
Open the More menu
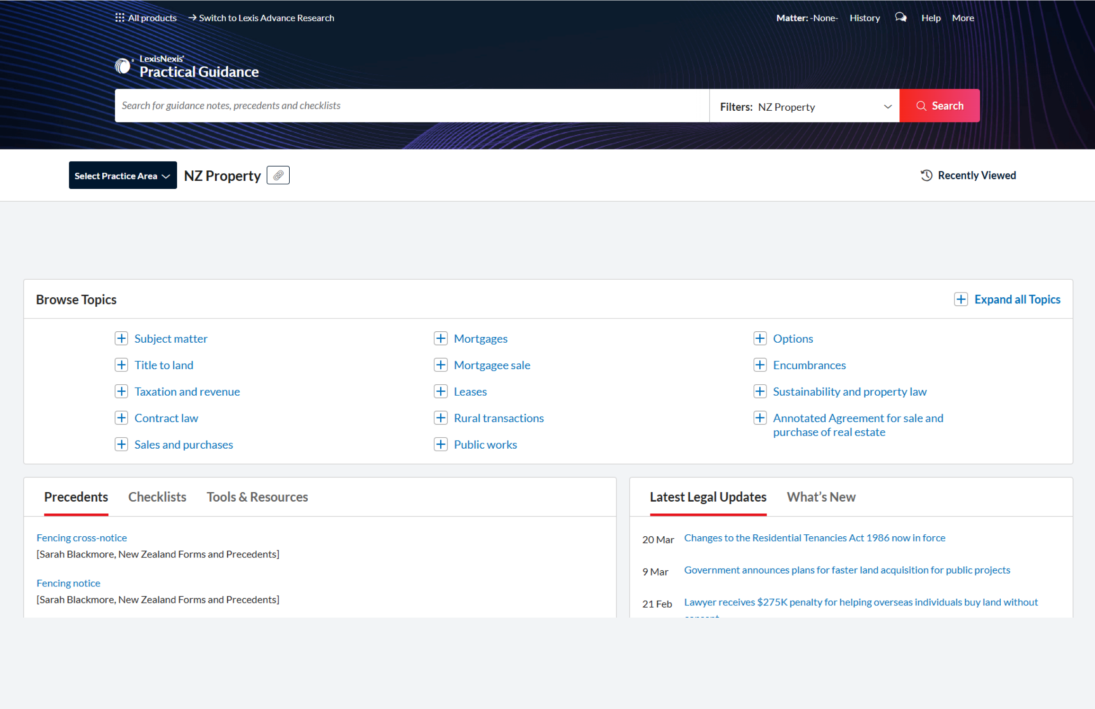[963, 18]
